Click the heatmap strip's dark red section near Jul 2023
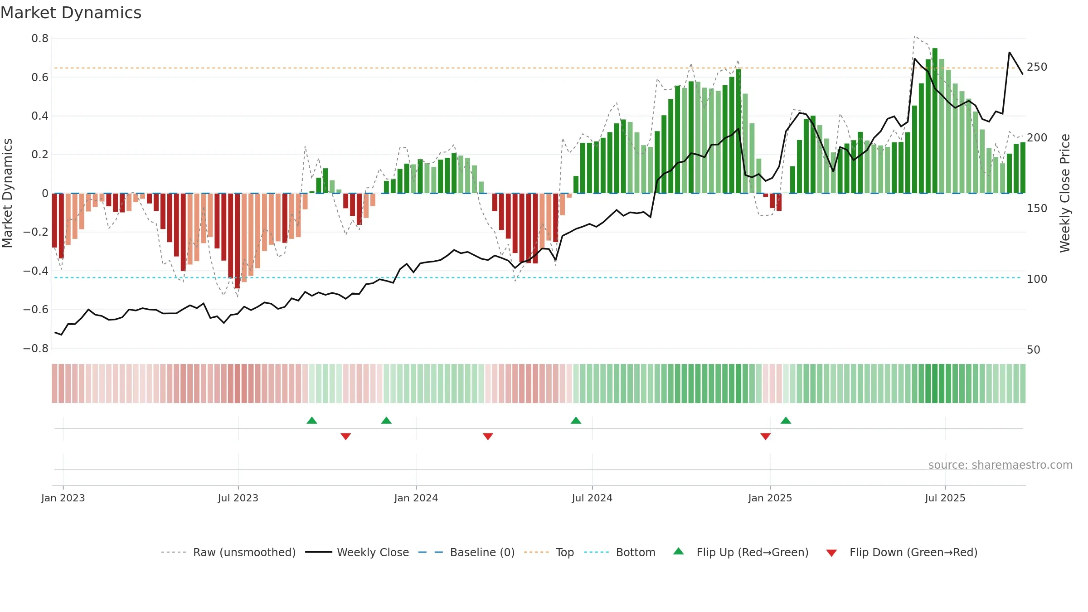Screen dimensions: 1088x612 point(237,384)
